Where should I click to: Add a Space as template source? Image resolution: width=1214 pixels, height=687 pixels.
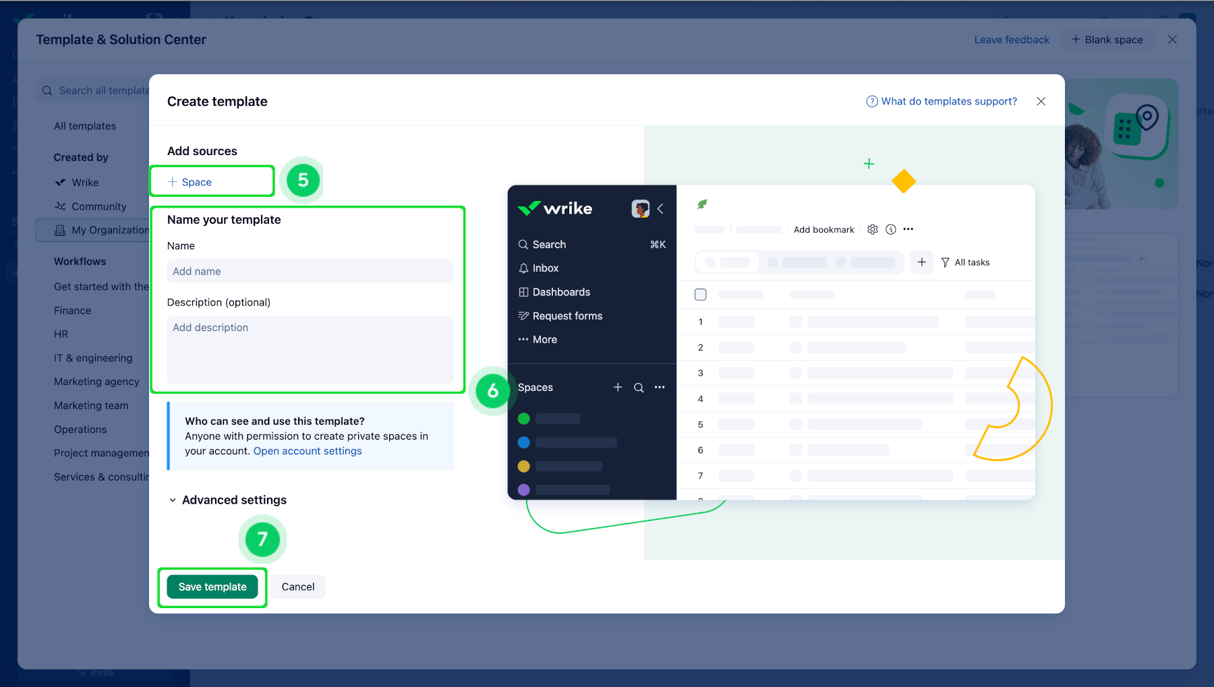tap(190, 182)
